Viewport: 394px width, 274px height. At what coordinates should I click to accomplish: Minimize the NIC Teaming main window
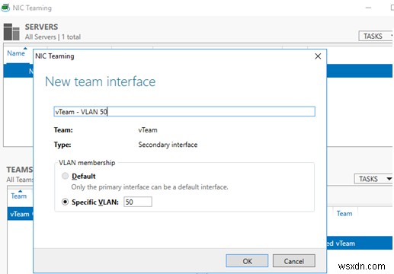point(368,8)
